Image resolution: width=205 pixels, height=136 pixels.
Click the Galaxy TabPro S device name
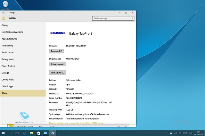tap(80, 33)
